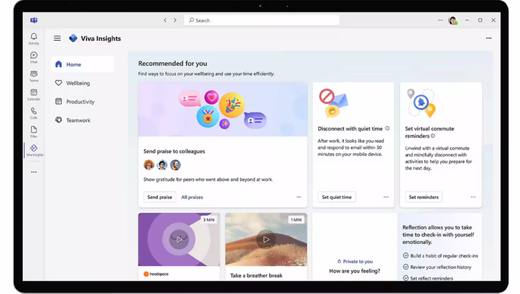Play the 3 MIN headspace video
The height and width of the screenshot is (294, 520).
point(179,239)
